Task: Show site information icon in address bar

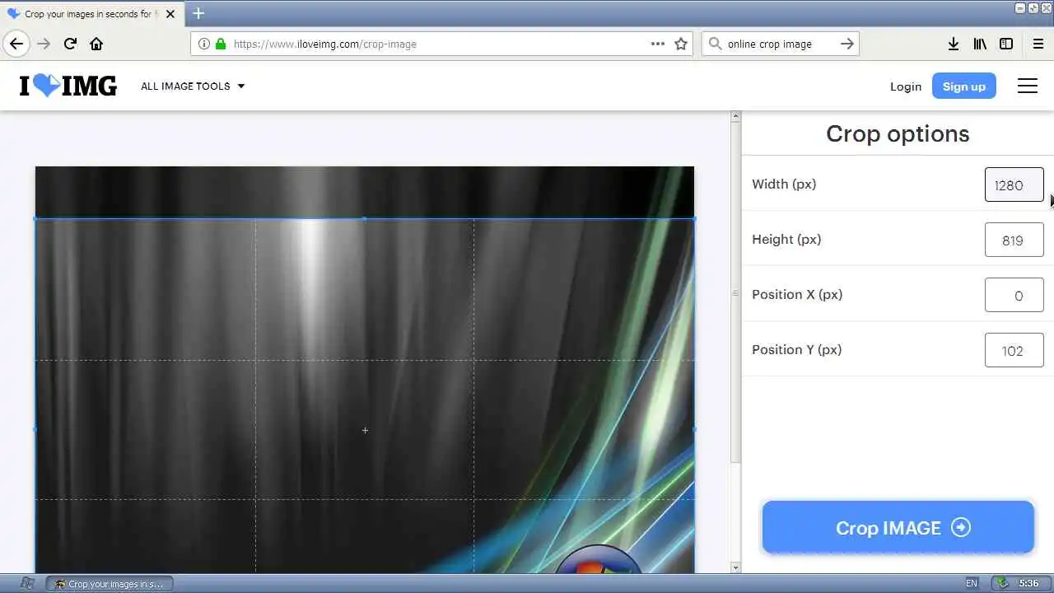Action: (x=204, y=44)
